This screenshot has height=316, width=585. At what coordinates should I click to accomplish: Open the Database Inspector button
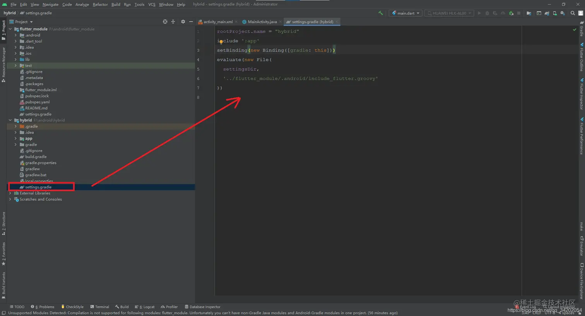tap(203, 307)
